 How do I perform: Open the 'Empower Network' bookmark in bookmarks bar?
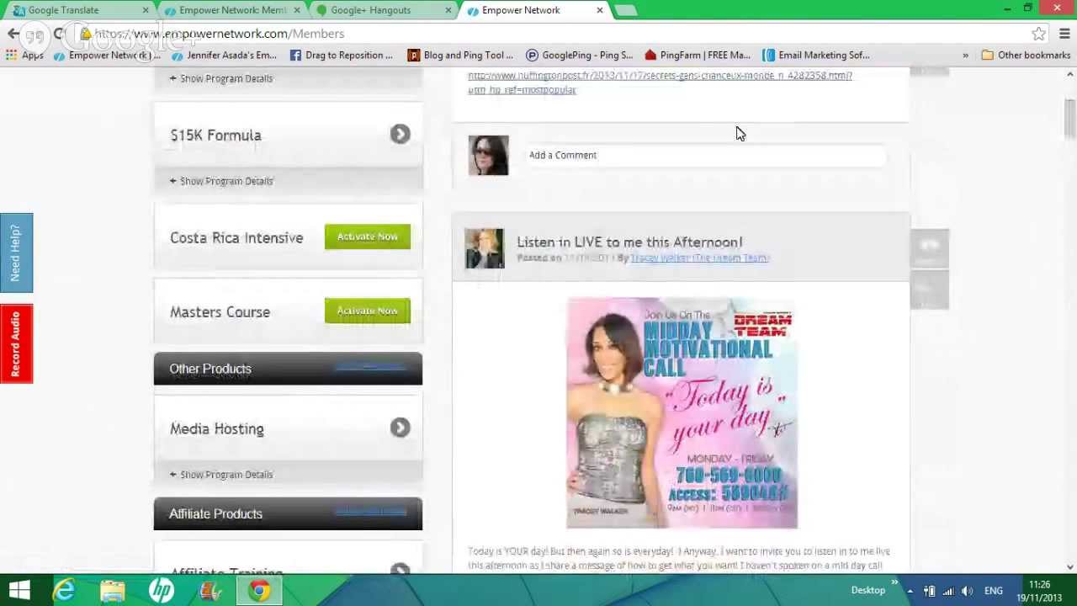click(x=105, y=56)
